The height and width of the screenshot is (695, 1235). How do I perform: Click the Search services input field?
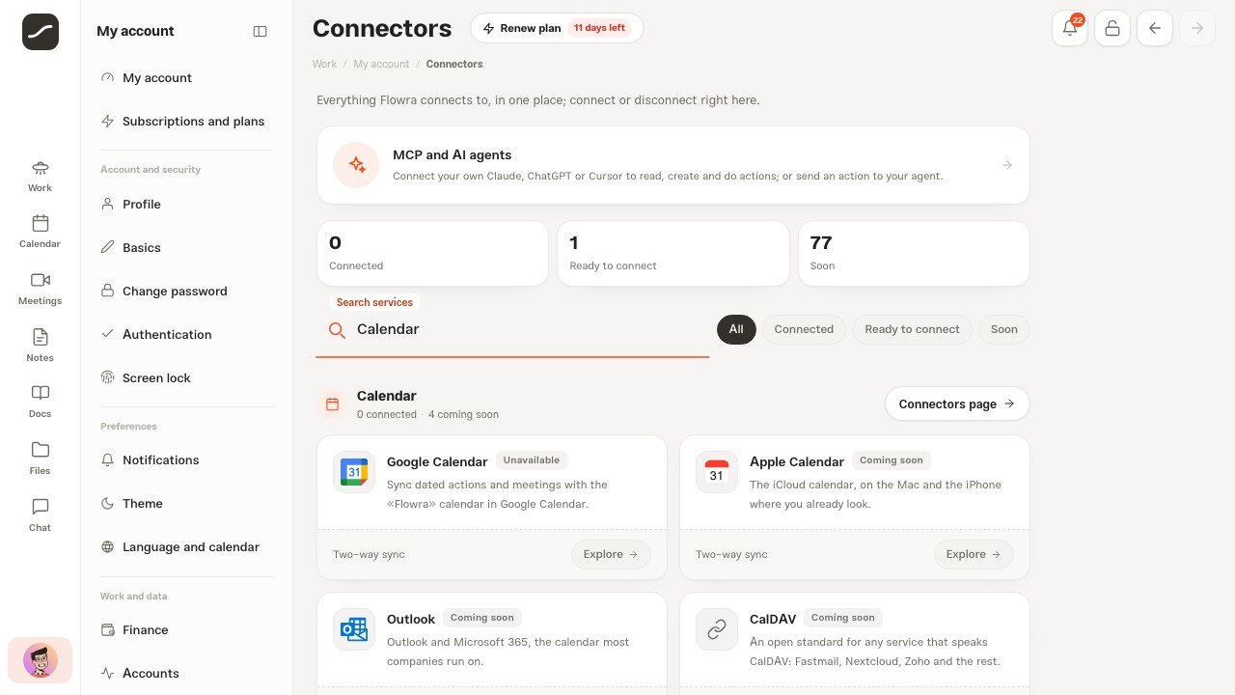point(512,330)
